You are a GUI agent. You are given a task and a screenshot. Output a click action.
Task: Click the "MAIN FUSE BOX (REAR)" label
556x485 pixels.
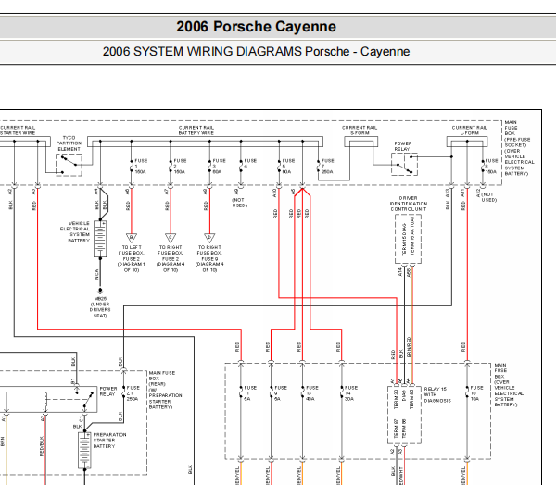tap(165, 390)
